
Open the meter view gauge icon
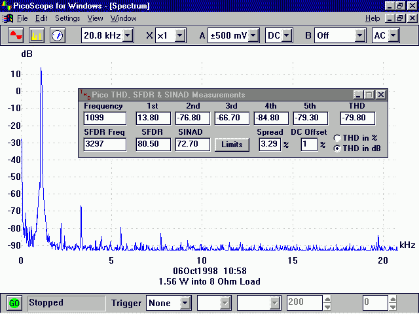point(58,35)
